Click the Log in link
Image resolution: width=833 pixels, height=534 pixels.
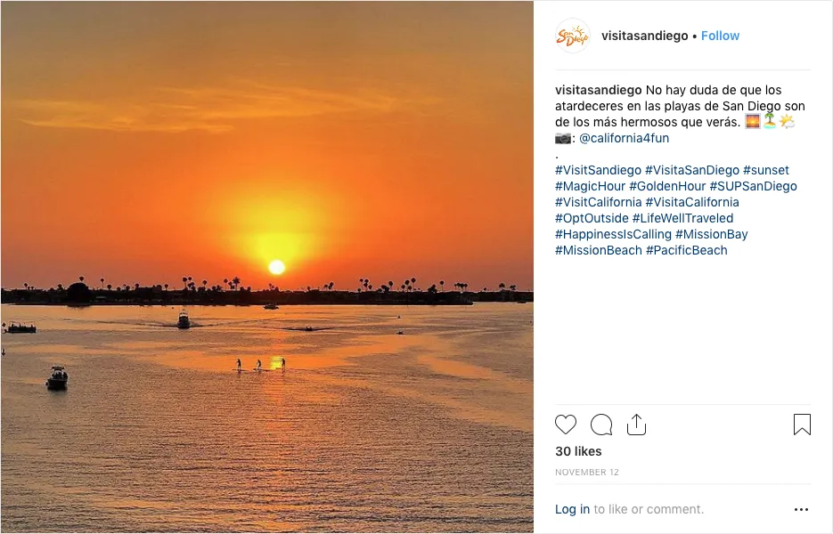[x=571, y=509]
